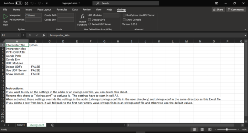Click the horizontal scrollbar track
Viewport: 248px width, 133px height.
tap(182, 125)
